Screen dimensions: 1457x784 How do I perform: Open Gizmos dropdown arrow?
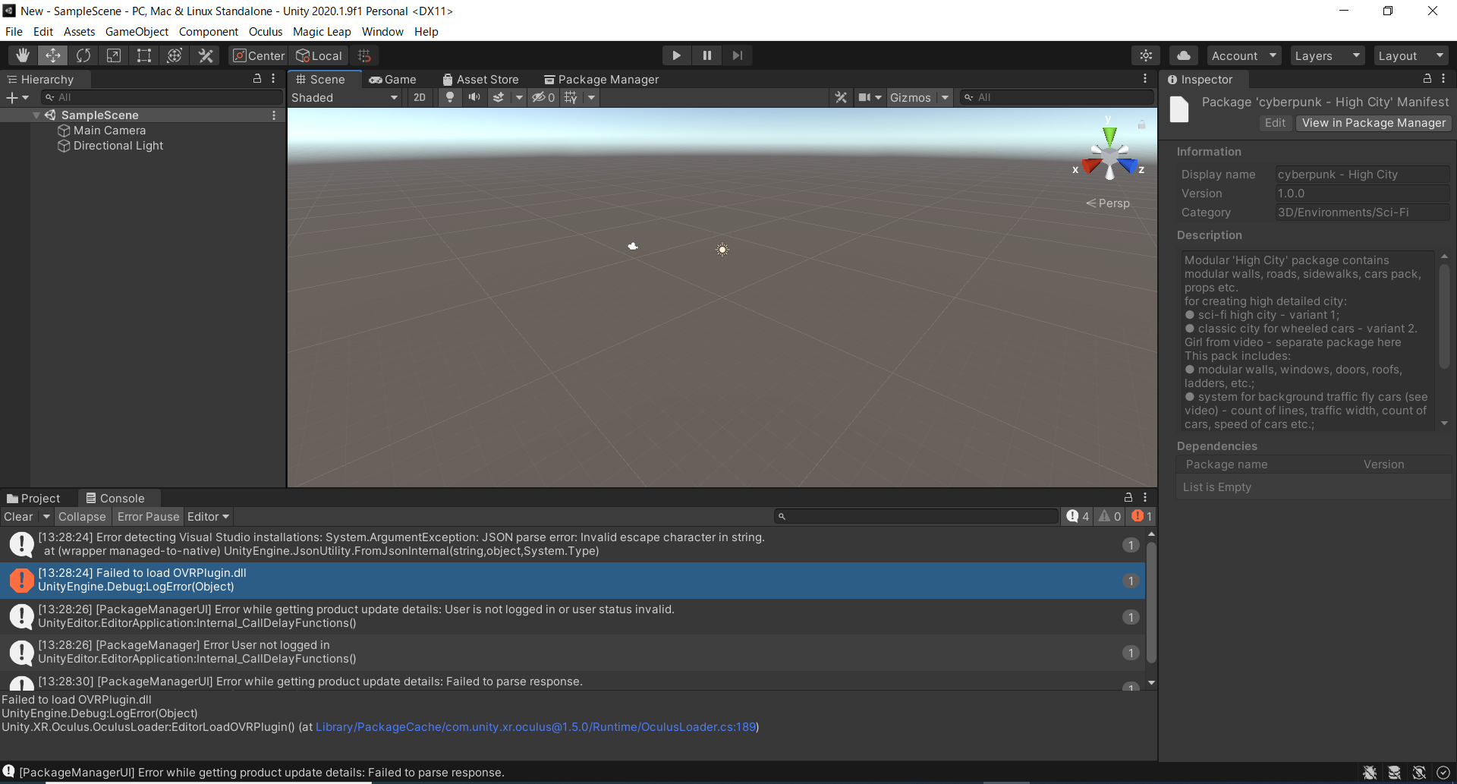pyautogui.click(x=945, y=97)
